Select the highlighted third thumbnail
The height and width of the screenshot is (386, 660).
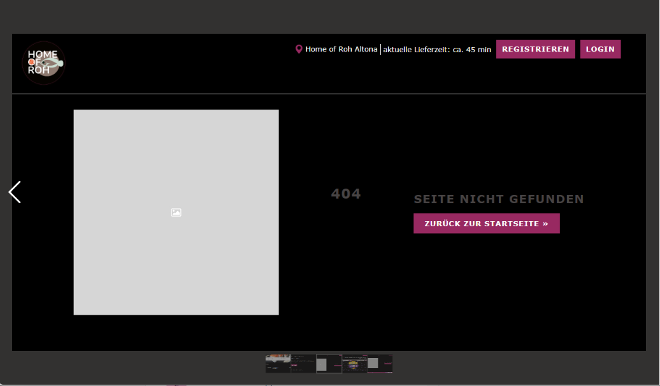pos(329,364)
